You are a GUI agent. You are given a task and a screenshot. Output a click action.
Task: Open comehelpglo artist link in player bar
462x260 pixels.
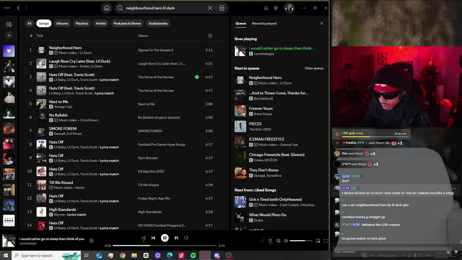click(x=28, y=243)
